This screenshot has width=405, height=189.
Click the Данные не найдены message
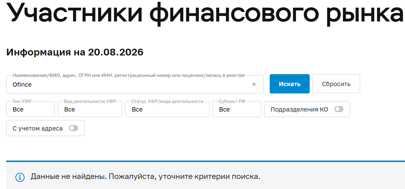tap(145, 177)
